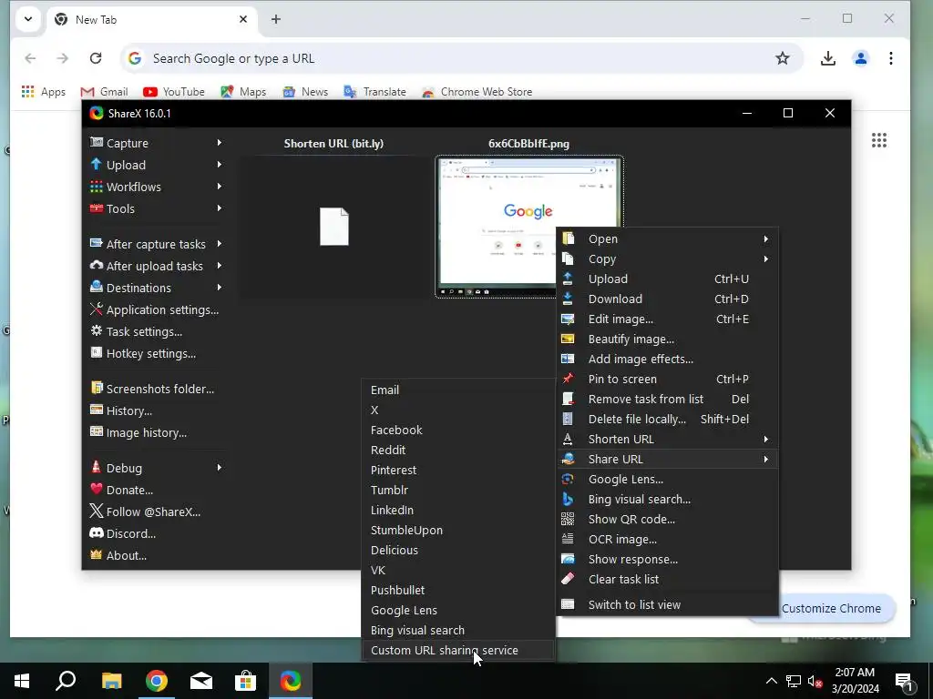
Task: Click the Delete file locally icon
Action: coord(568,419)
